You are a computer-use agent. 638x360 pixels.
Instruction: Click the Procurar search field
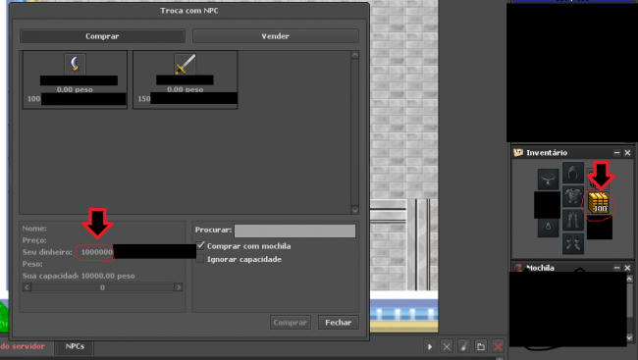pos(295,231)
